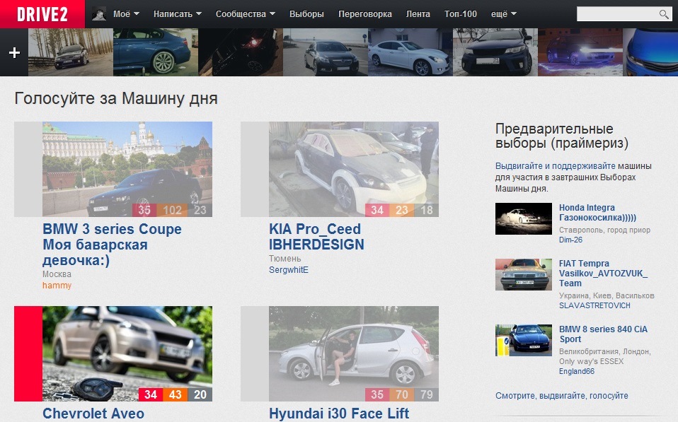Open the Выборы menu item

pyautogui.click(x=306, y=14)
